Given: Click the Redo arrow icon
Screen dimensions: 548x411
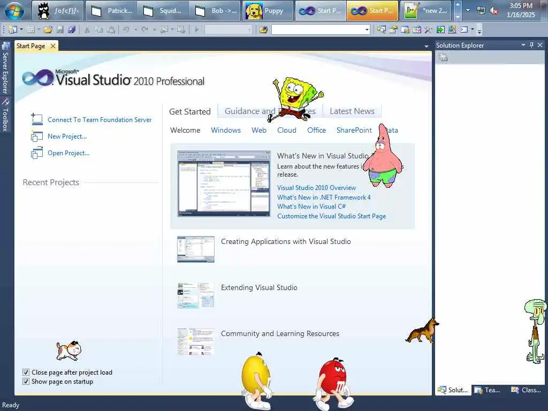Looking at the screenshot, I should point(144,30).
